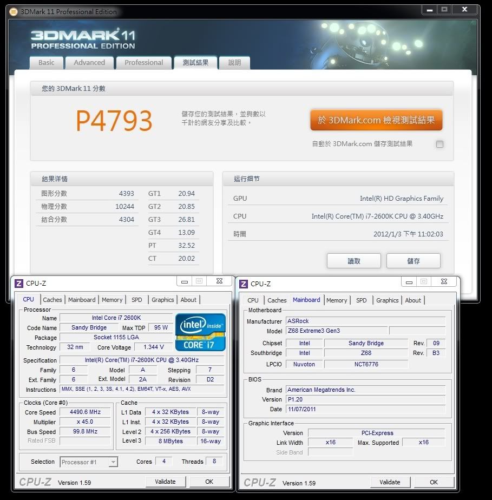The width and height of the screenshot is (492, 500).
Task: Select Mainboard tab in right CPU-Z window
Action: click(306, 300)
